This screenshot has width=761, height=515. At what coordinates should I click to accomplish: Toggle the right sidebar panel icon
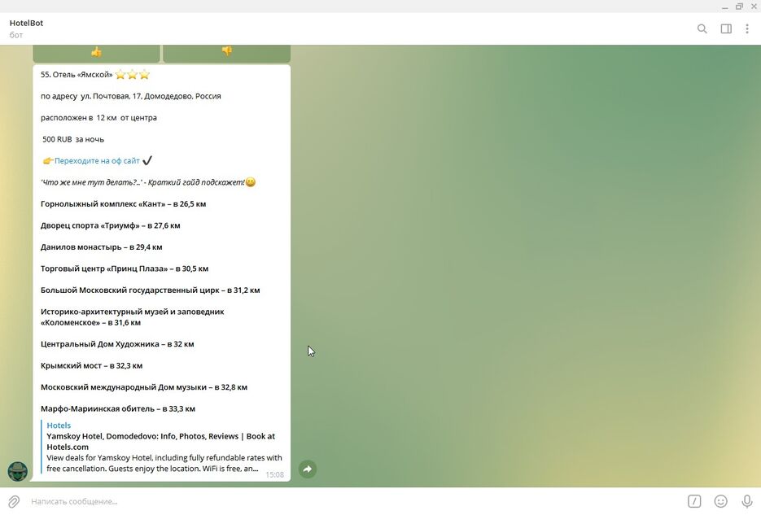click(726, 29)
